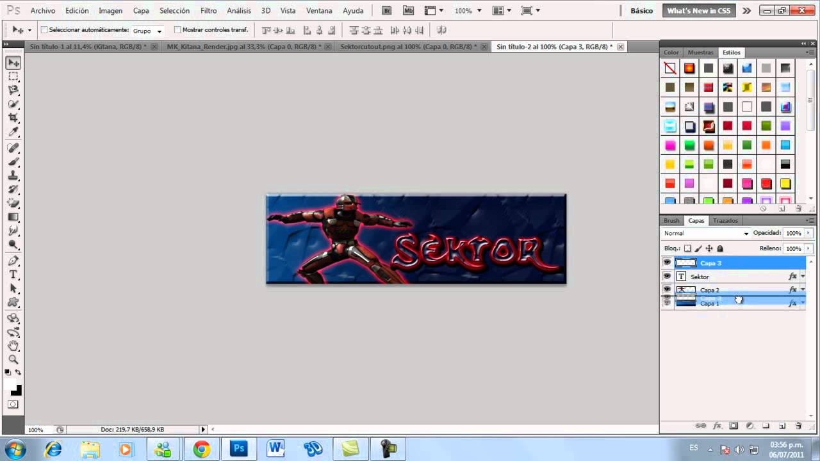Toggle lock all padlock icon
This screenshot has height=461, width=820.
pos(720,248)
